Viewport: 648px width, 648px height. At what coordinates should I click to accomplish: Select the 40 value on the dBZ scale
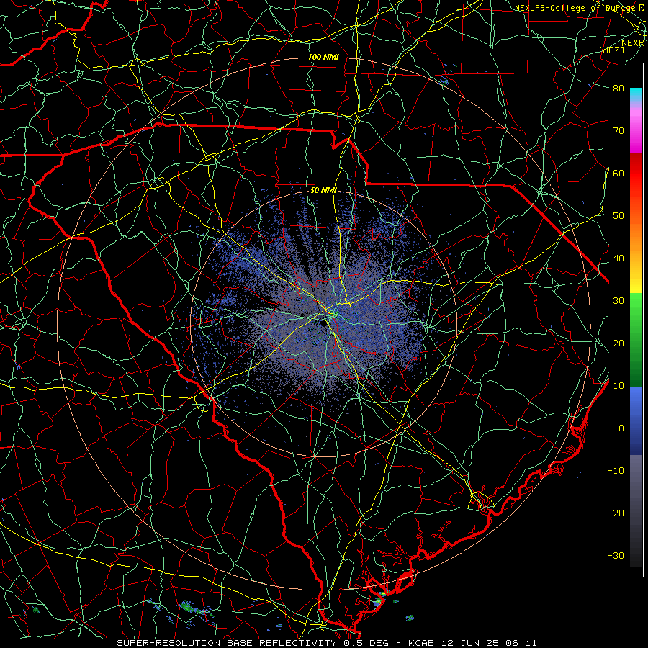tap(618, 258)
